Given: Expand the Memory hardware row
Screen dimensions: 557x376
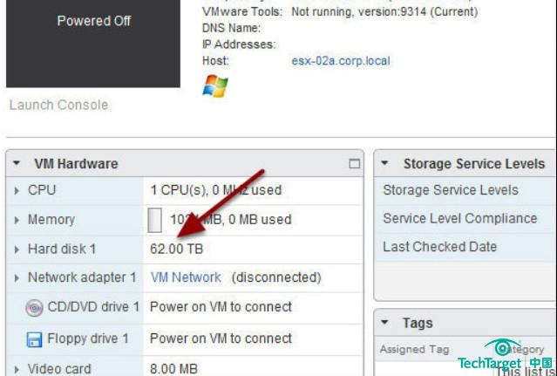Looking at the screenshot, I should (x=17, y=220).
